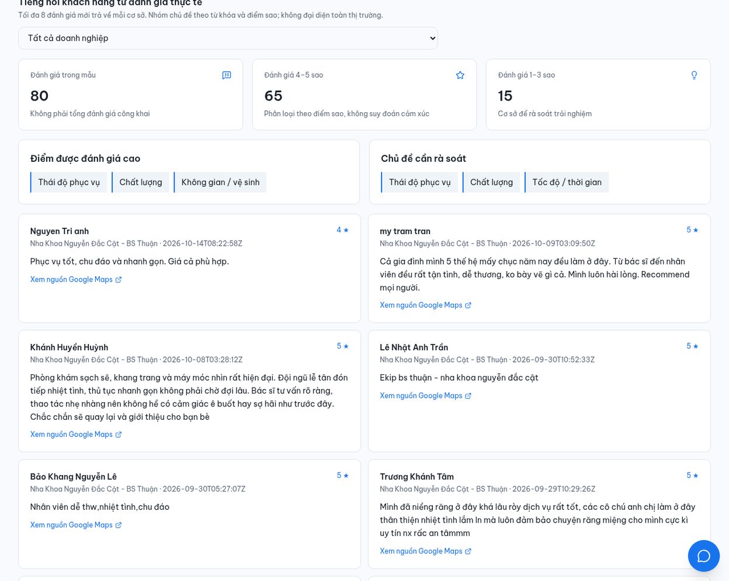Open Google Maps source for Trương Khánh Tâm review
This screenshot has width=729, height=581.
click(x=425, y=551)
